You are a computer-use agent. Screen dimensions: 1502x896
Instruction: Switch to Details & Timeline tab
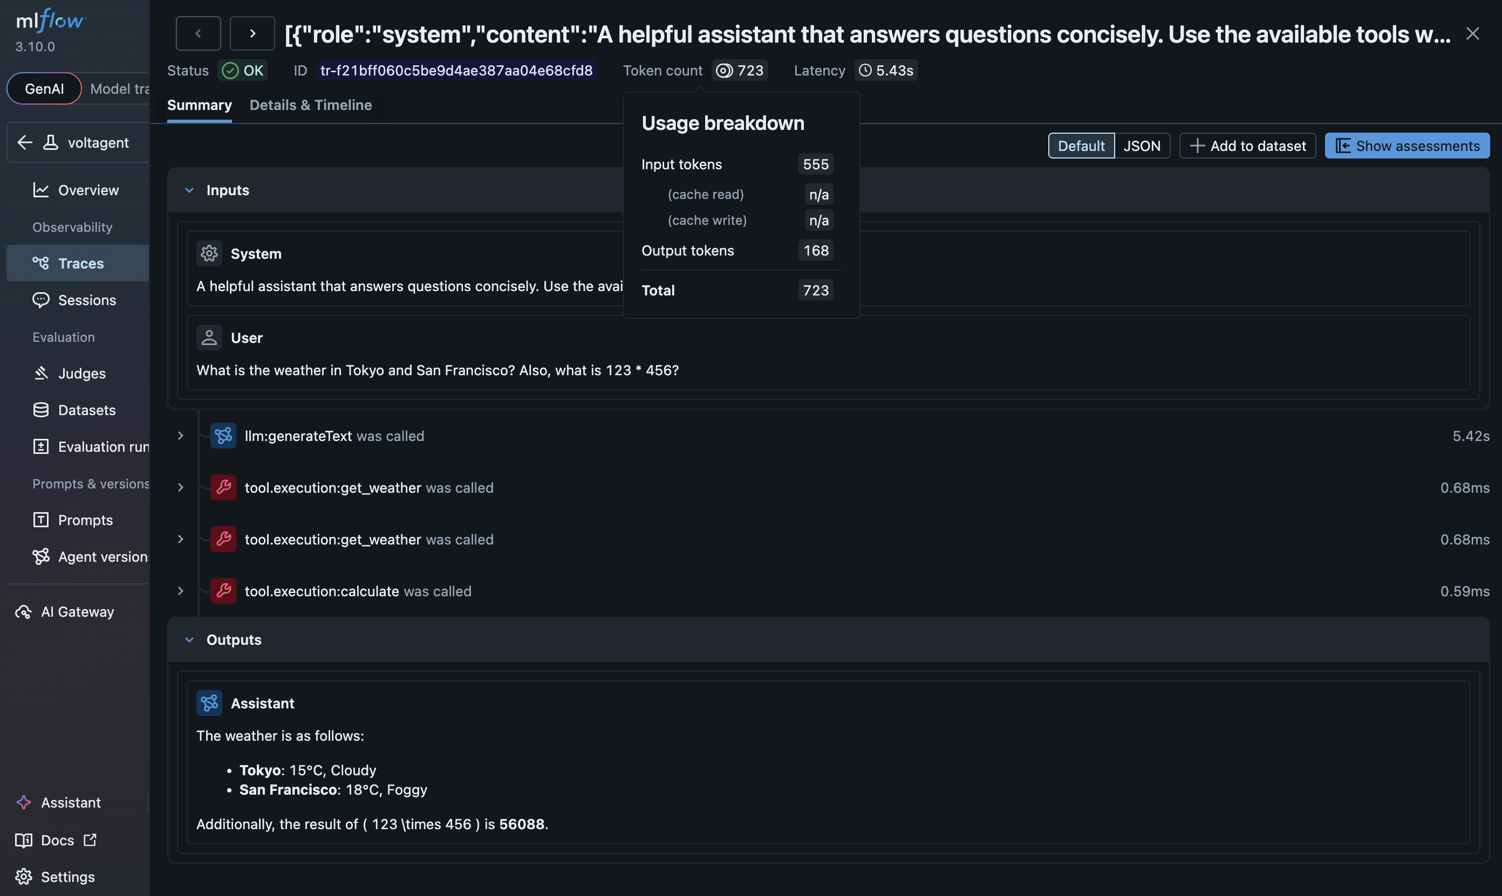tap(311, 105)
